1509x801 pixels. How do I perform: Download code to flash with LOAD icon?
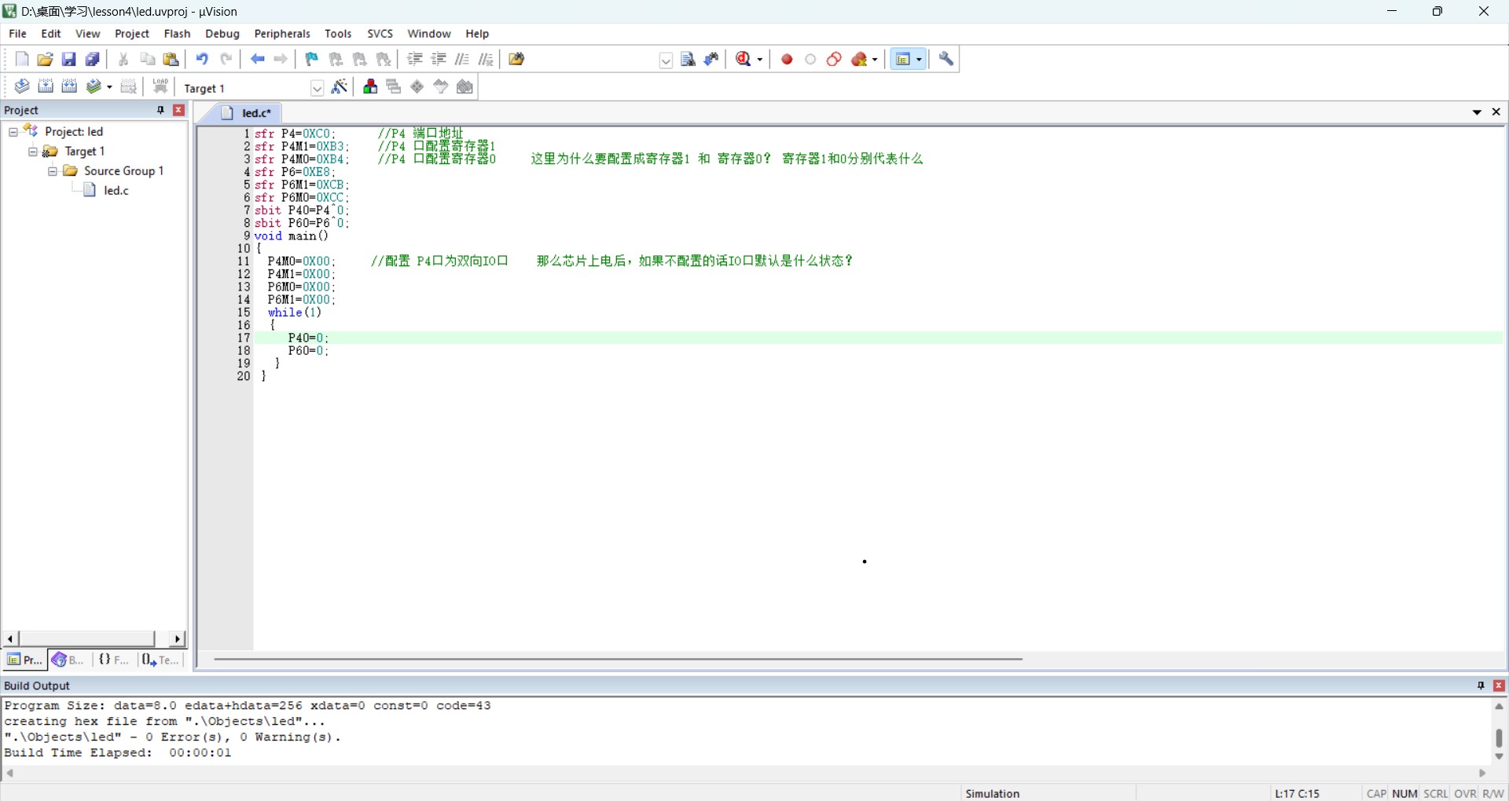click(x=160, y=86)
